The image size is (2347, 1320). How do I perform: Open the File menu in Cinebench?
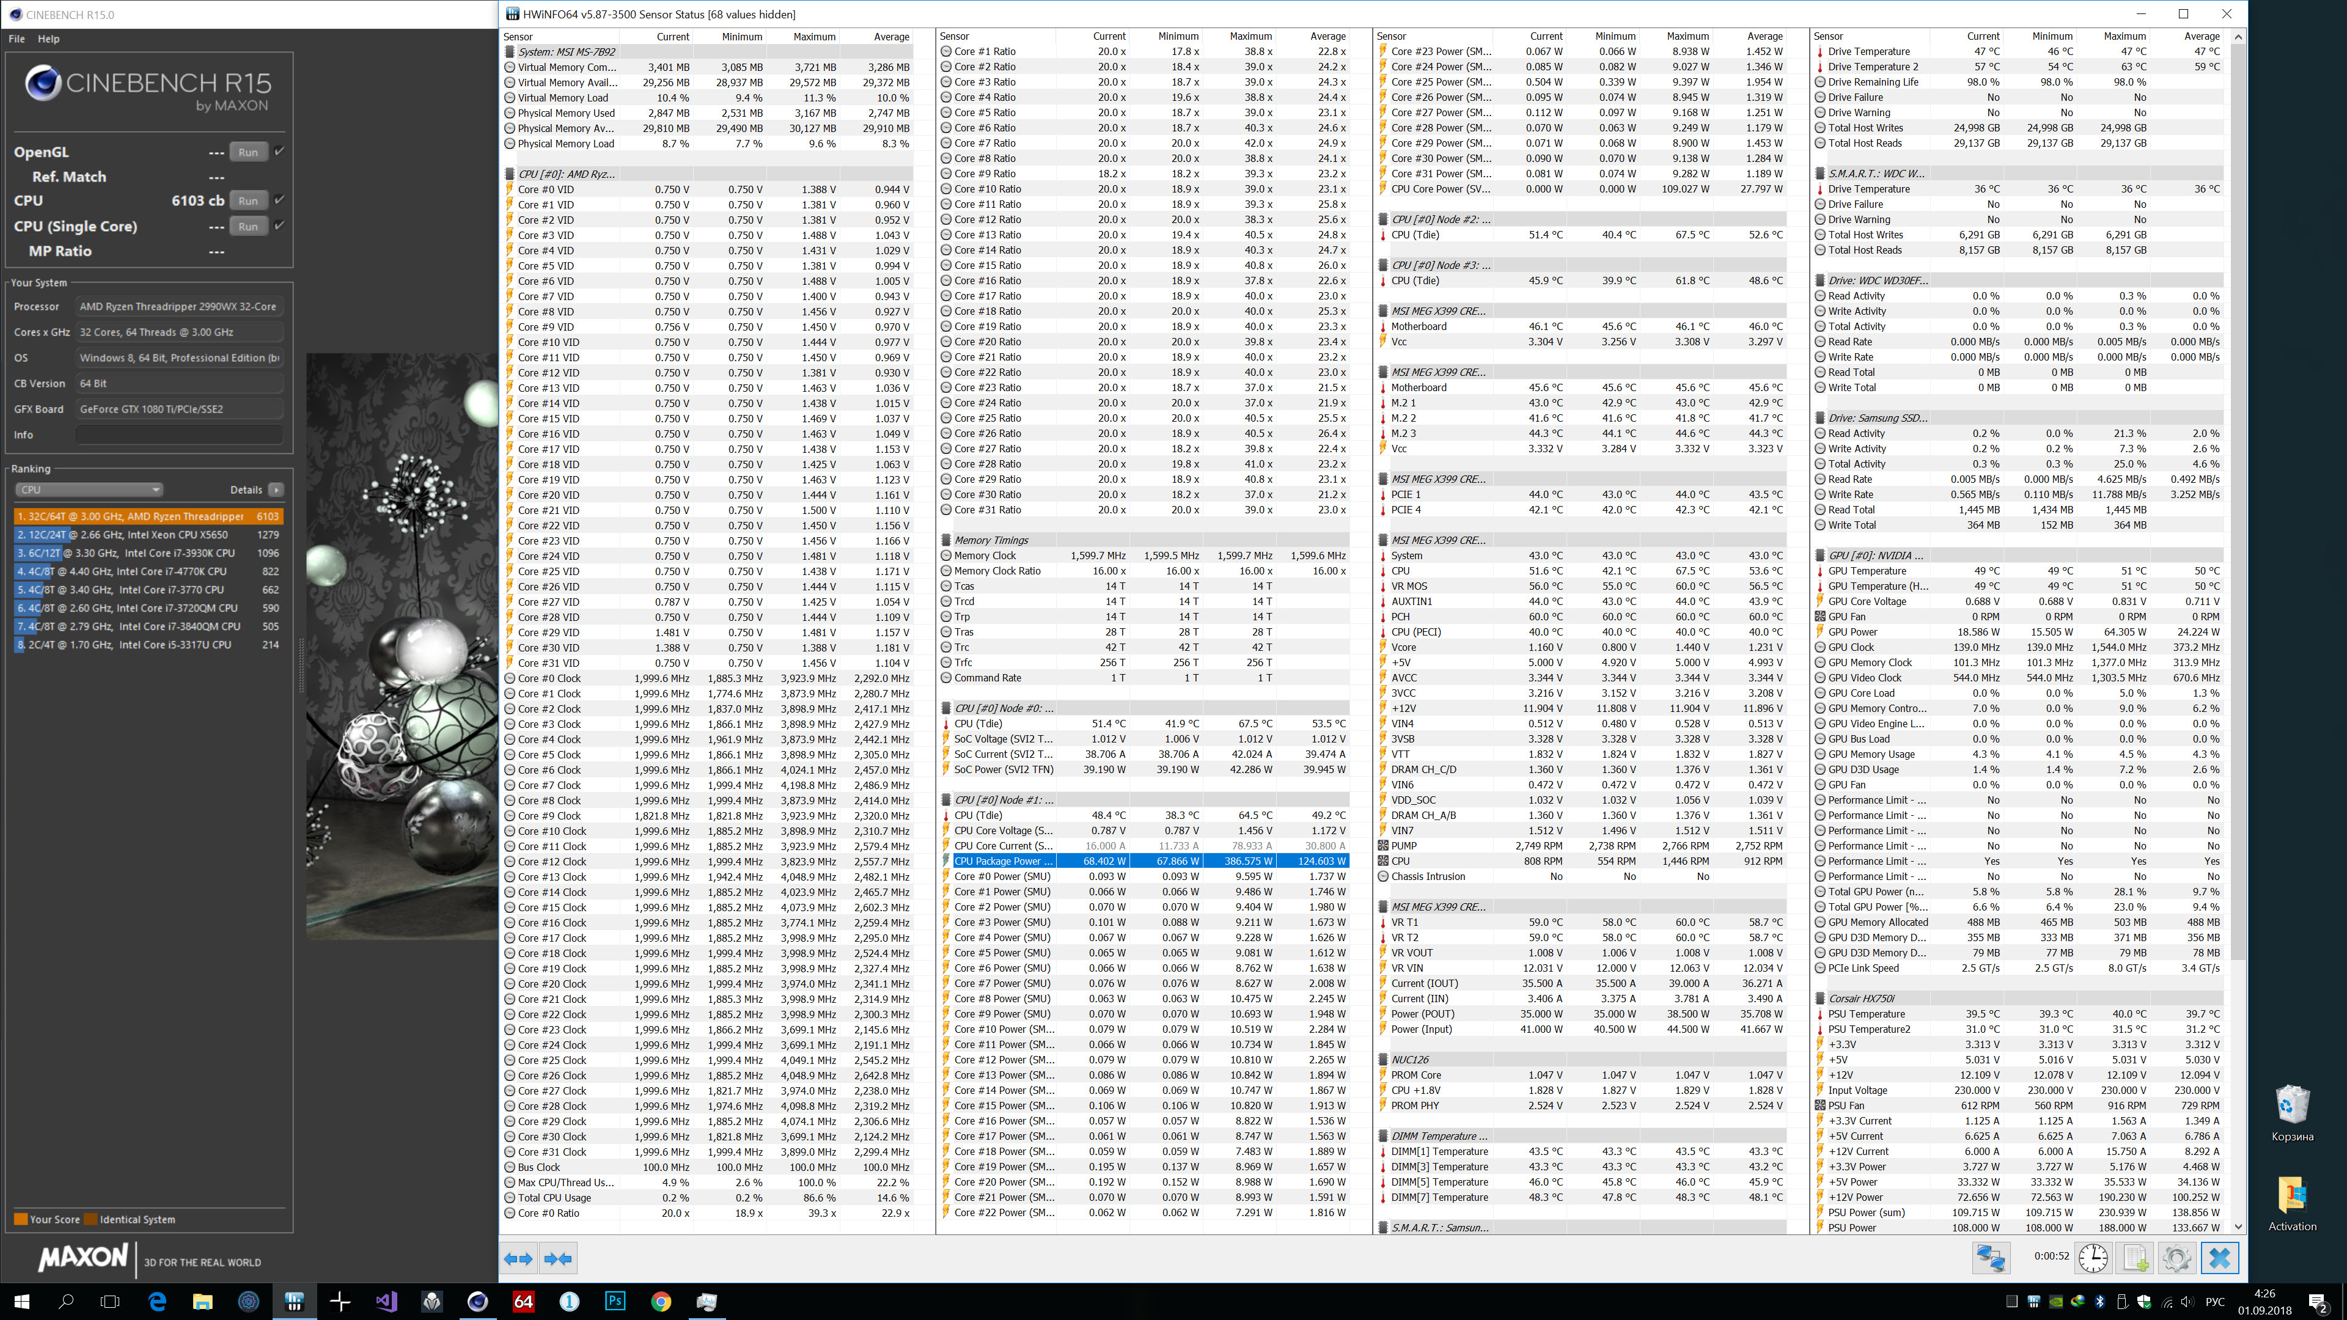point(17,39)
